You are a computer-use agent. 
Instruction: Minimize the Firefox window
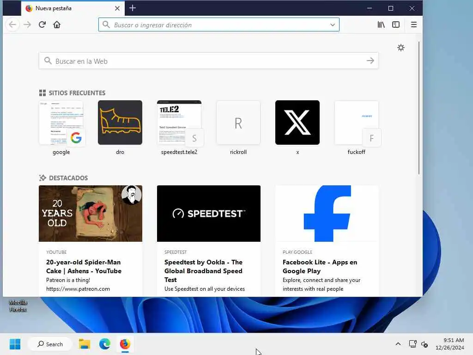(370, 8)
